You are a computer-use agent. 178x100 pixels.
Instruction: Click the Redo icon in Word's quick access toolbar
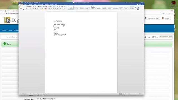[x=33, y=3]
